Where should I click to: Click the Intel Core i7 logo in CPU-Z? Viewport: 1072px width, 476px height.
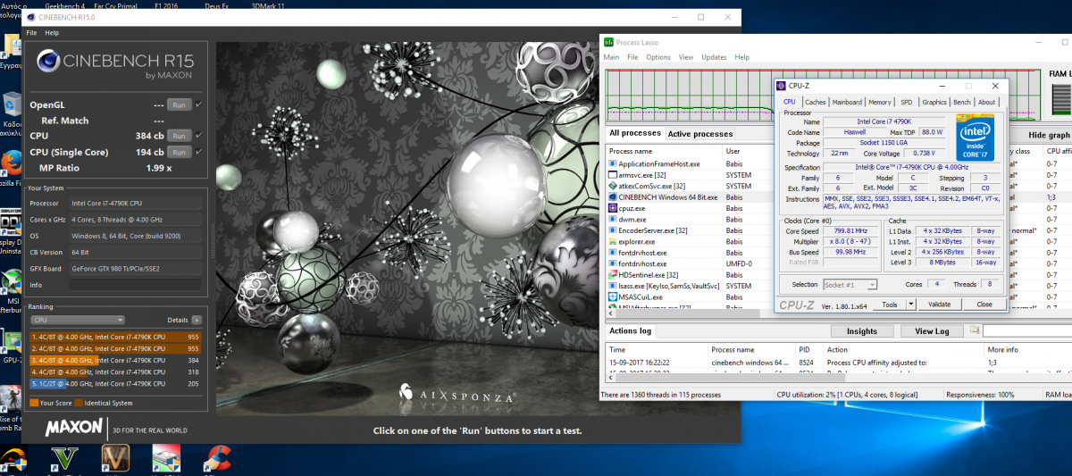tap(976, 136)
